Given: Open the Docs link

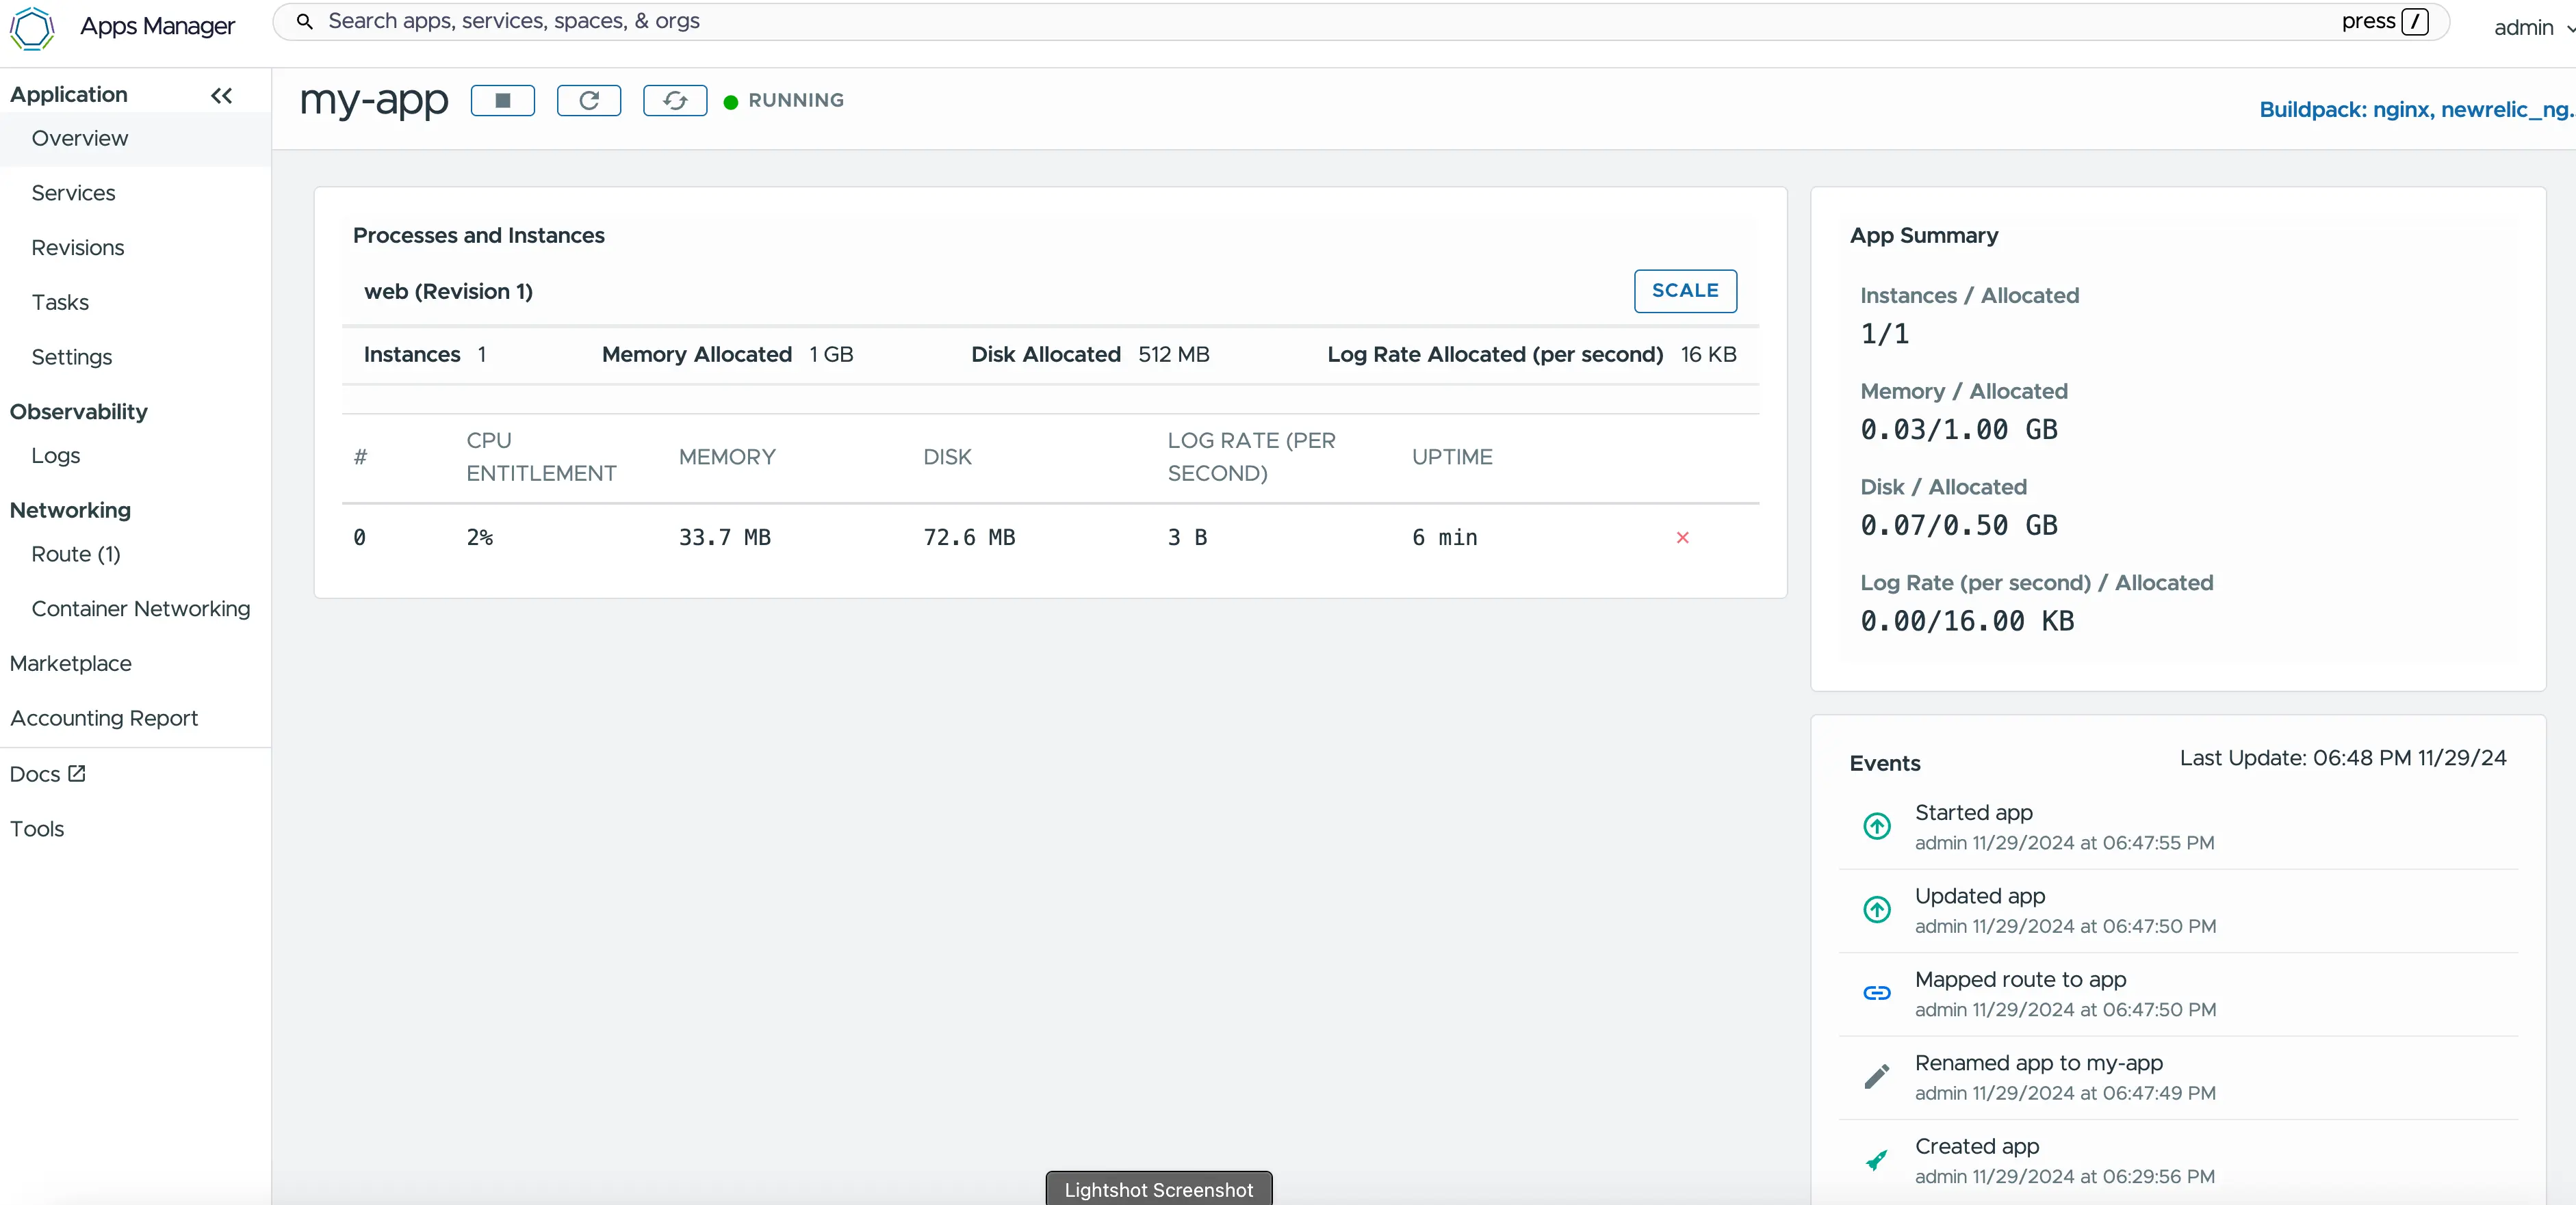Looking at the screenshot, I should [47, 773].
